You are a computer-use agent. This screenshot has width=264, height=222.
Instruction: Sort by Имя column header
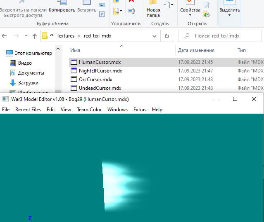[75, 50]
